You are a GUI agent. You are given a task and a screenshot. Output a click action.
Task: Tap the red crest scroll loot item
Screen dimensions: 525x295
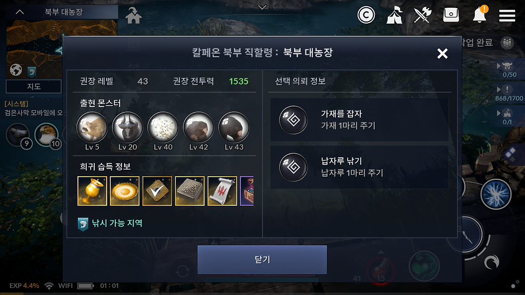pyautogui.click(x=223, y=191)
